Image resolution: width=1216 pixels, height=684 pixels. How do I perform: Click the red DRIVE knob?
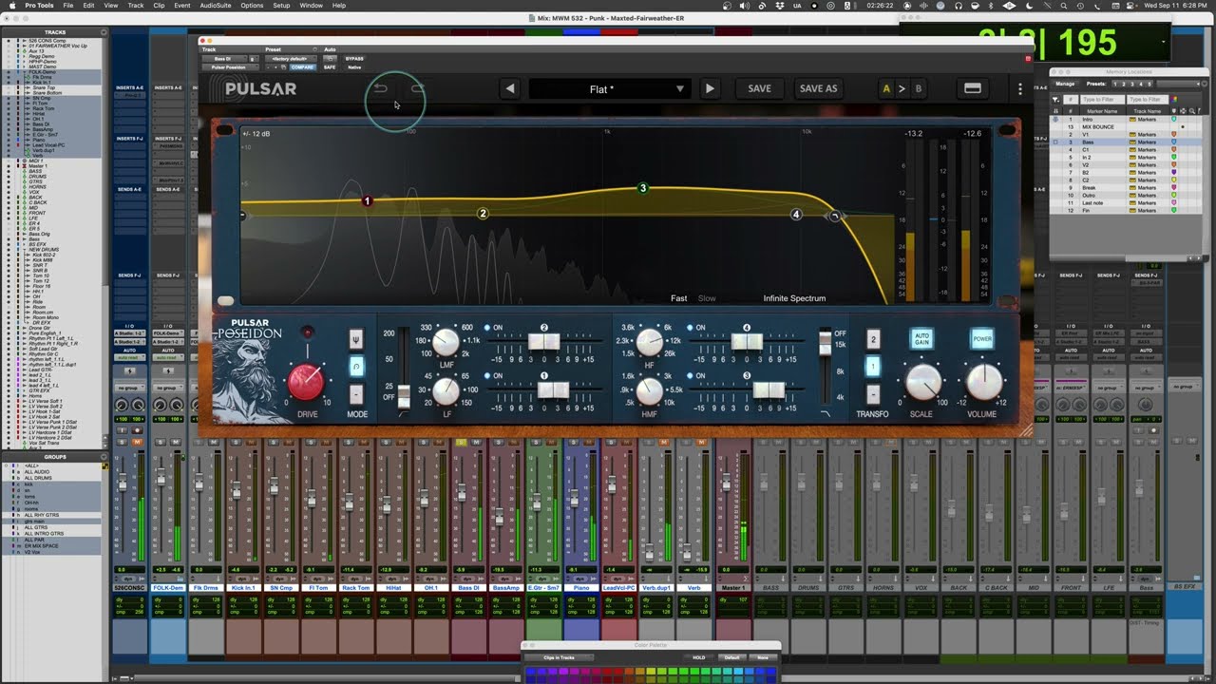click(306, 381)
